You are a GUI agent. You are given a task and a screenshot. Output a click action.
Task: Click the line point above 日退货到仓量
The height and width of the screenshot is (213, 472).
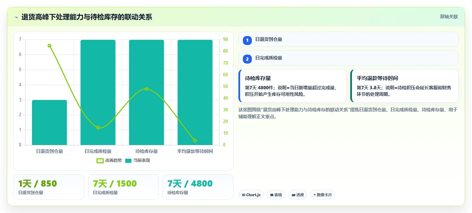[50, 46]
